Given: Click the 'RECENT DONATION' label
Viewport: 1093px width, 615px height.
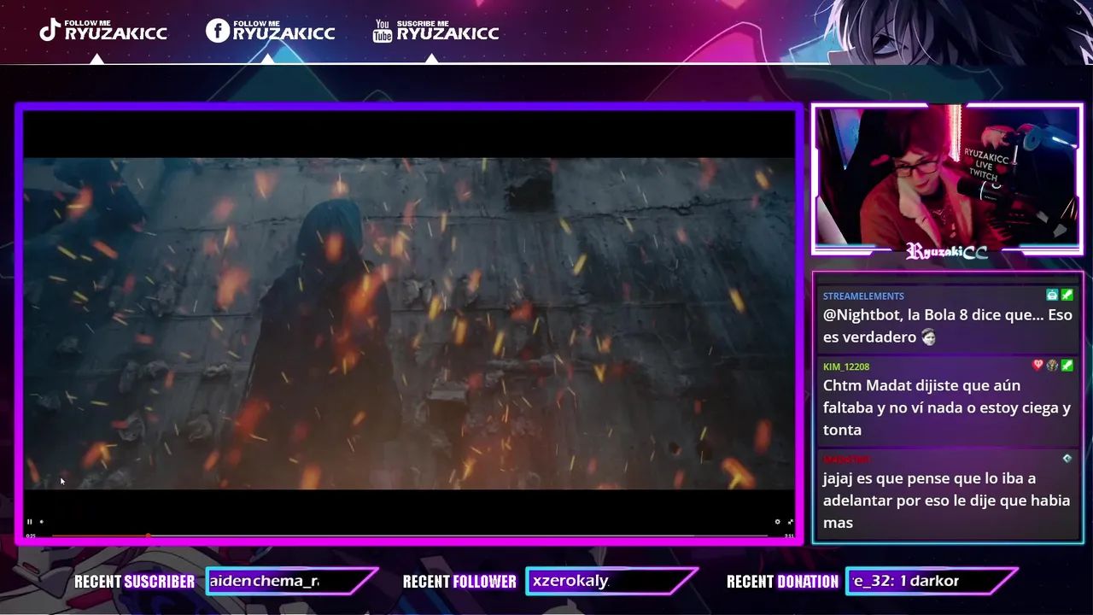Looking at the screenshot, I should 782,582.
